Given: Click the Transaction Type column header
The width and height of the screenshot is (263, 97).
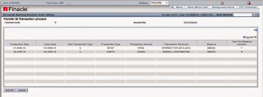Looking at the screenshot, I should point(110,43).
